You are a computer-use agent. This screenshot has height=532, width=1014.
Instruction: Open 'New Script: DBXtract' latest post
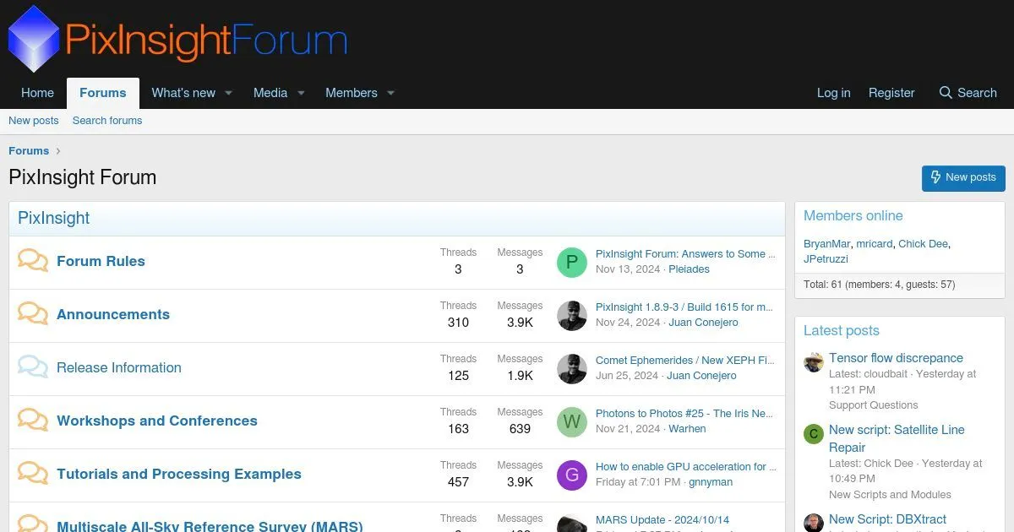[x=887, y=519]
